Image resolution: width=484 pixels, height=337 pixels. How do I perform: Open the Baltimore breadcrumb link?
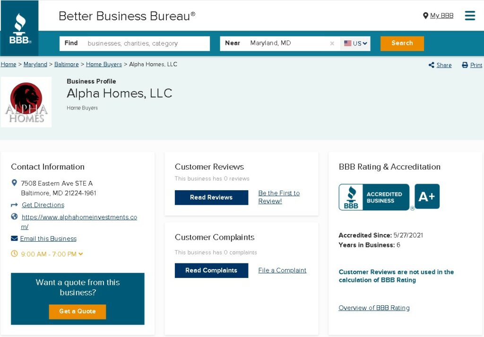click(x=66, y=64)
